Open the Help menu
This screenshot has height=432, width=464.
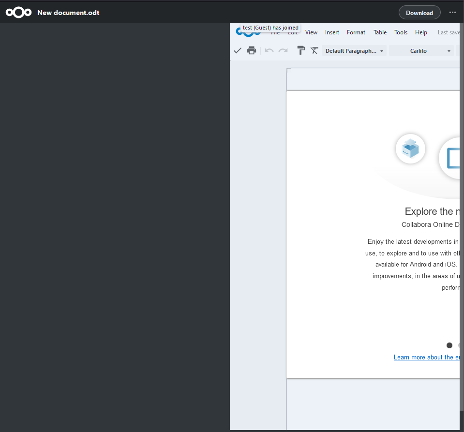(x=421, y=32)
